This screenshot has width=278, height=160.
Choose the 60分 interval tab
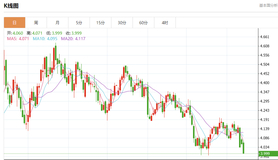pyautogui.click(x=143, y=23)
